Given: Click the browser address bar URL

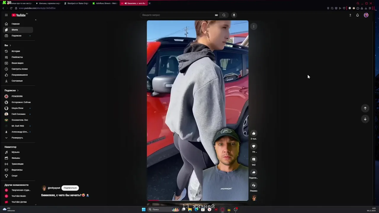Looking at the screenshot, I should pos(37,8).
